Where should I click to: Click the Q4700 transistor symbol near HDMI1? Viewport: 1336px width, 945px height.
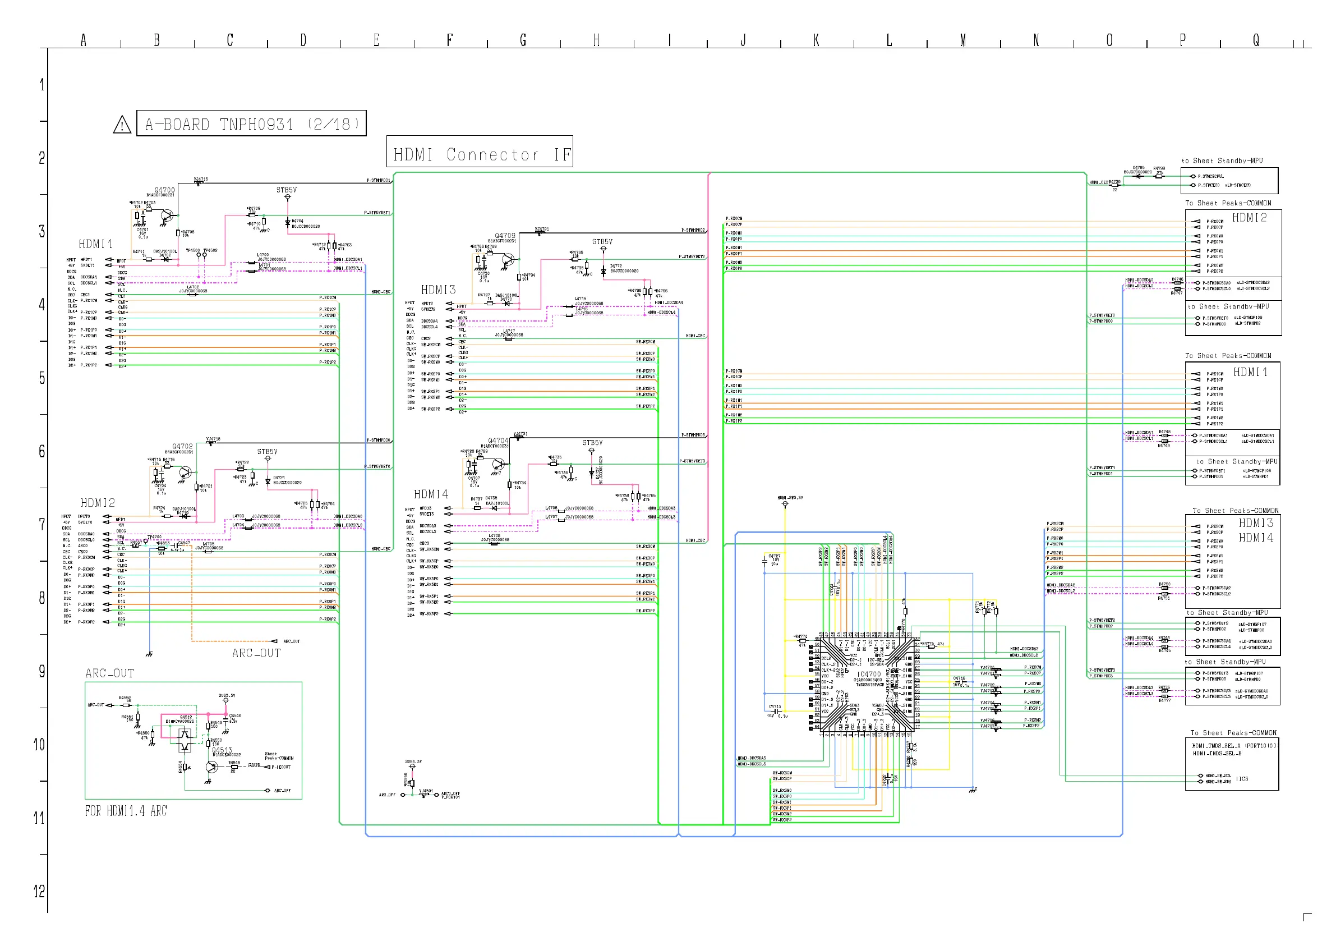pyautogui.click(x=166, y=216)
